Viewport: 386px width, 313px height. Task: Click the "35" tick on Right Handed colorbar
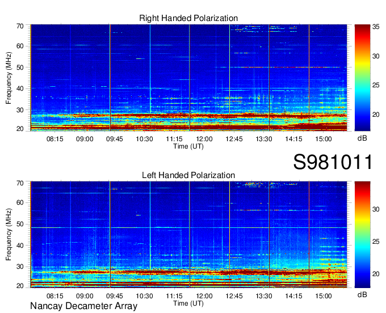(376, 27)
